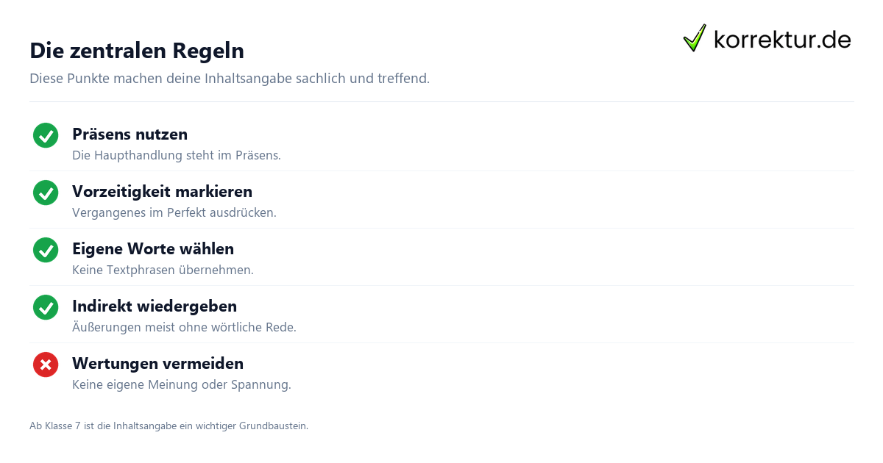Choose the Indirekt wiedergeben title

tap(155, 306)
